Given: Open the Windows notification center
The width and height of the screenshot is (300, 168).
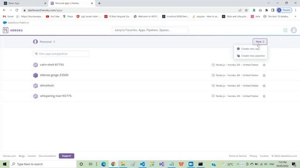Looking at the screenshot, I should tap(294, 164).
